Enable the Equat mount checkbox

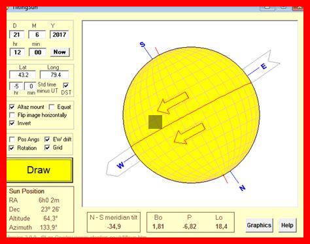[52, 107]
